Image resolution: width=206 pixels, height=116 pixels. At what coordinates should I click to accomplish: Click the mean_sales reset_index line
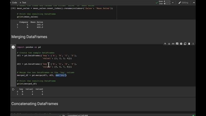[x=65, y=8]
